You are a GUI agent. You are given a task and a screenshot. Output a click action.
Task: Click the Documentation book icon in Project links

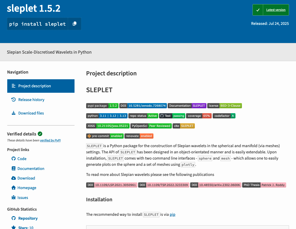(13, 168)
